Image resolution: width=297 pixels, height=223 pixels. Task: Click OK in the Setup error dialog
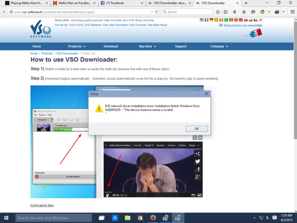pyautogui.click(x=197, y=129)
